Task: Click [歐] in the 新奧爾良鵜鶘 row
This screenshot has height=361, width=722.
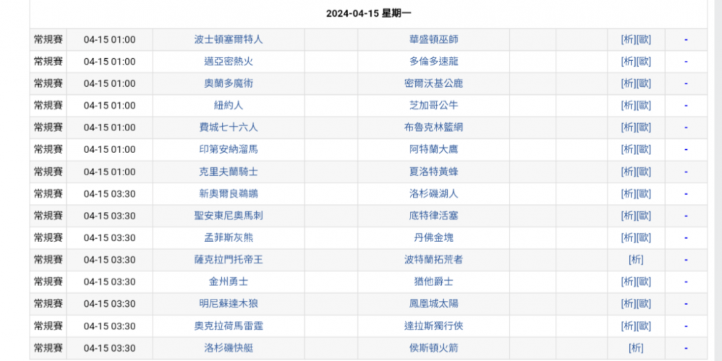Action: (x=644, y=194)
